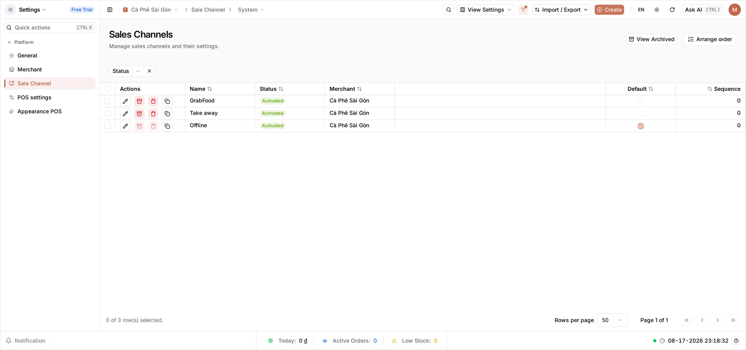Open the Rows per page dropdown
Image resolution: width=746 pixels, height=350 pixels.
[612, 320]
